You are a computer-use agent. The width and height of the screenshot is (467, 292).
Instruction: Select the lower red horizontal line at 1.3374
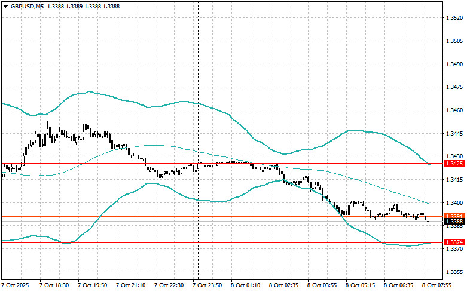pos(222,242)
